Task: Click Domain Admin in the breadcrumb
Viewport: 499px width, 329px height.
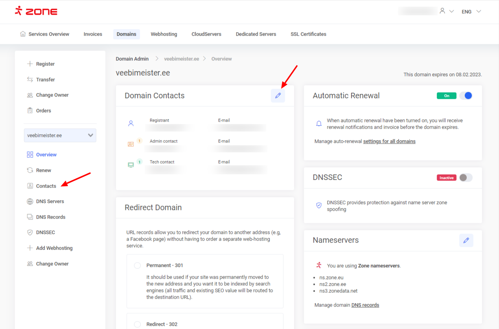Action: pos(132,59)
